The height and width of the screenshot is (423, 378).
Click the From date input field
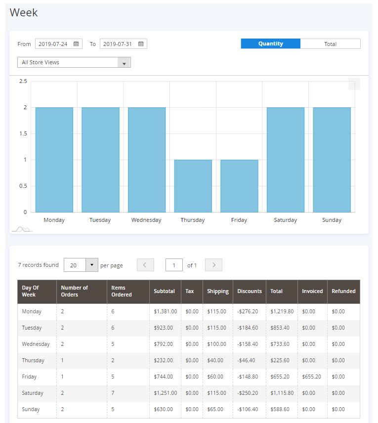tap(53, 44)
